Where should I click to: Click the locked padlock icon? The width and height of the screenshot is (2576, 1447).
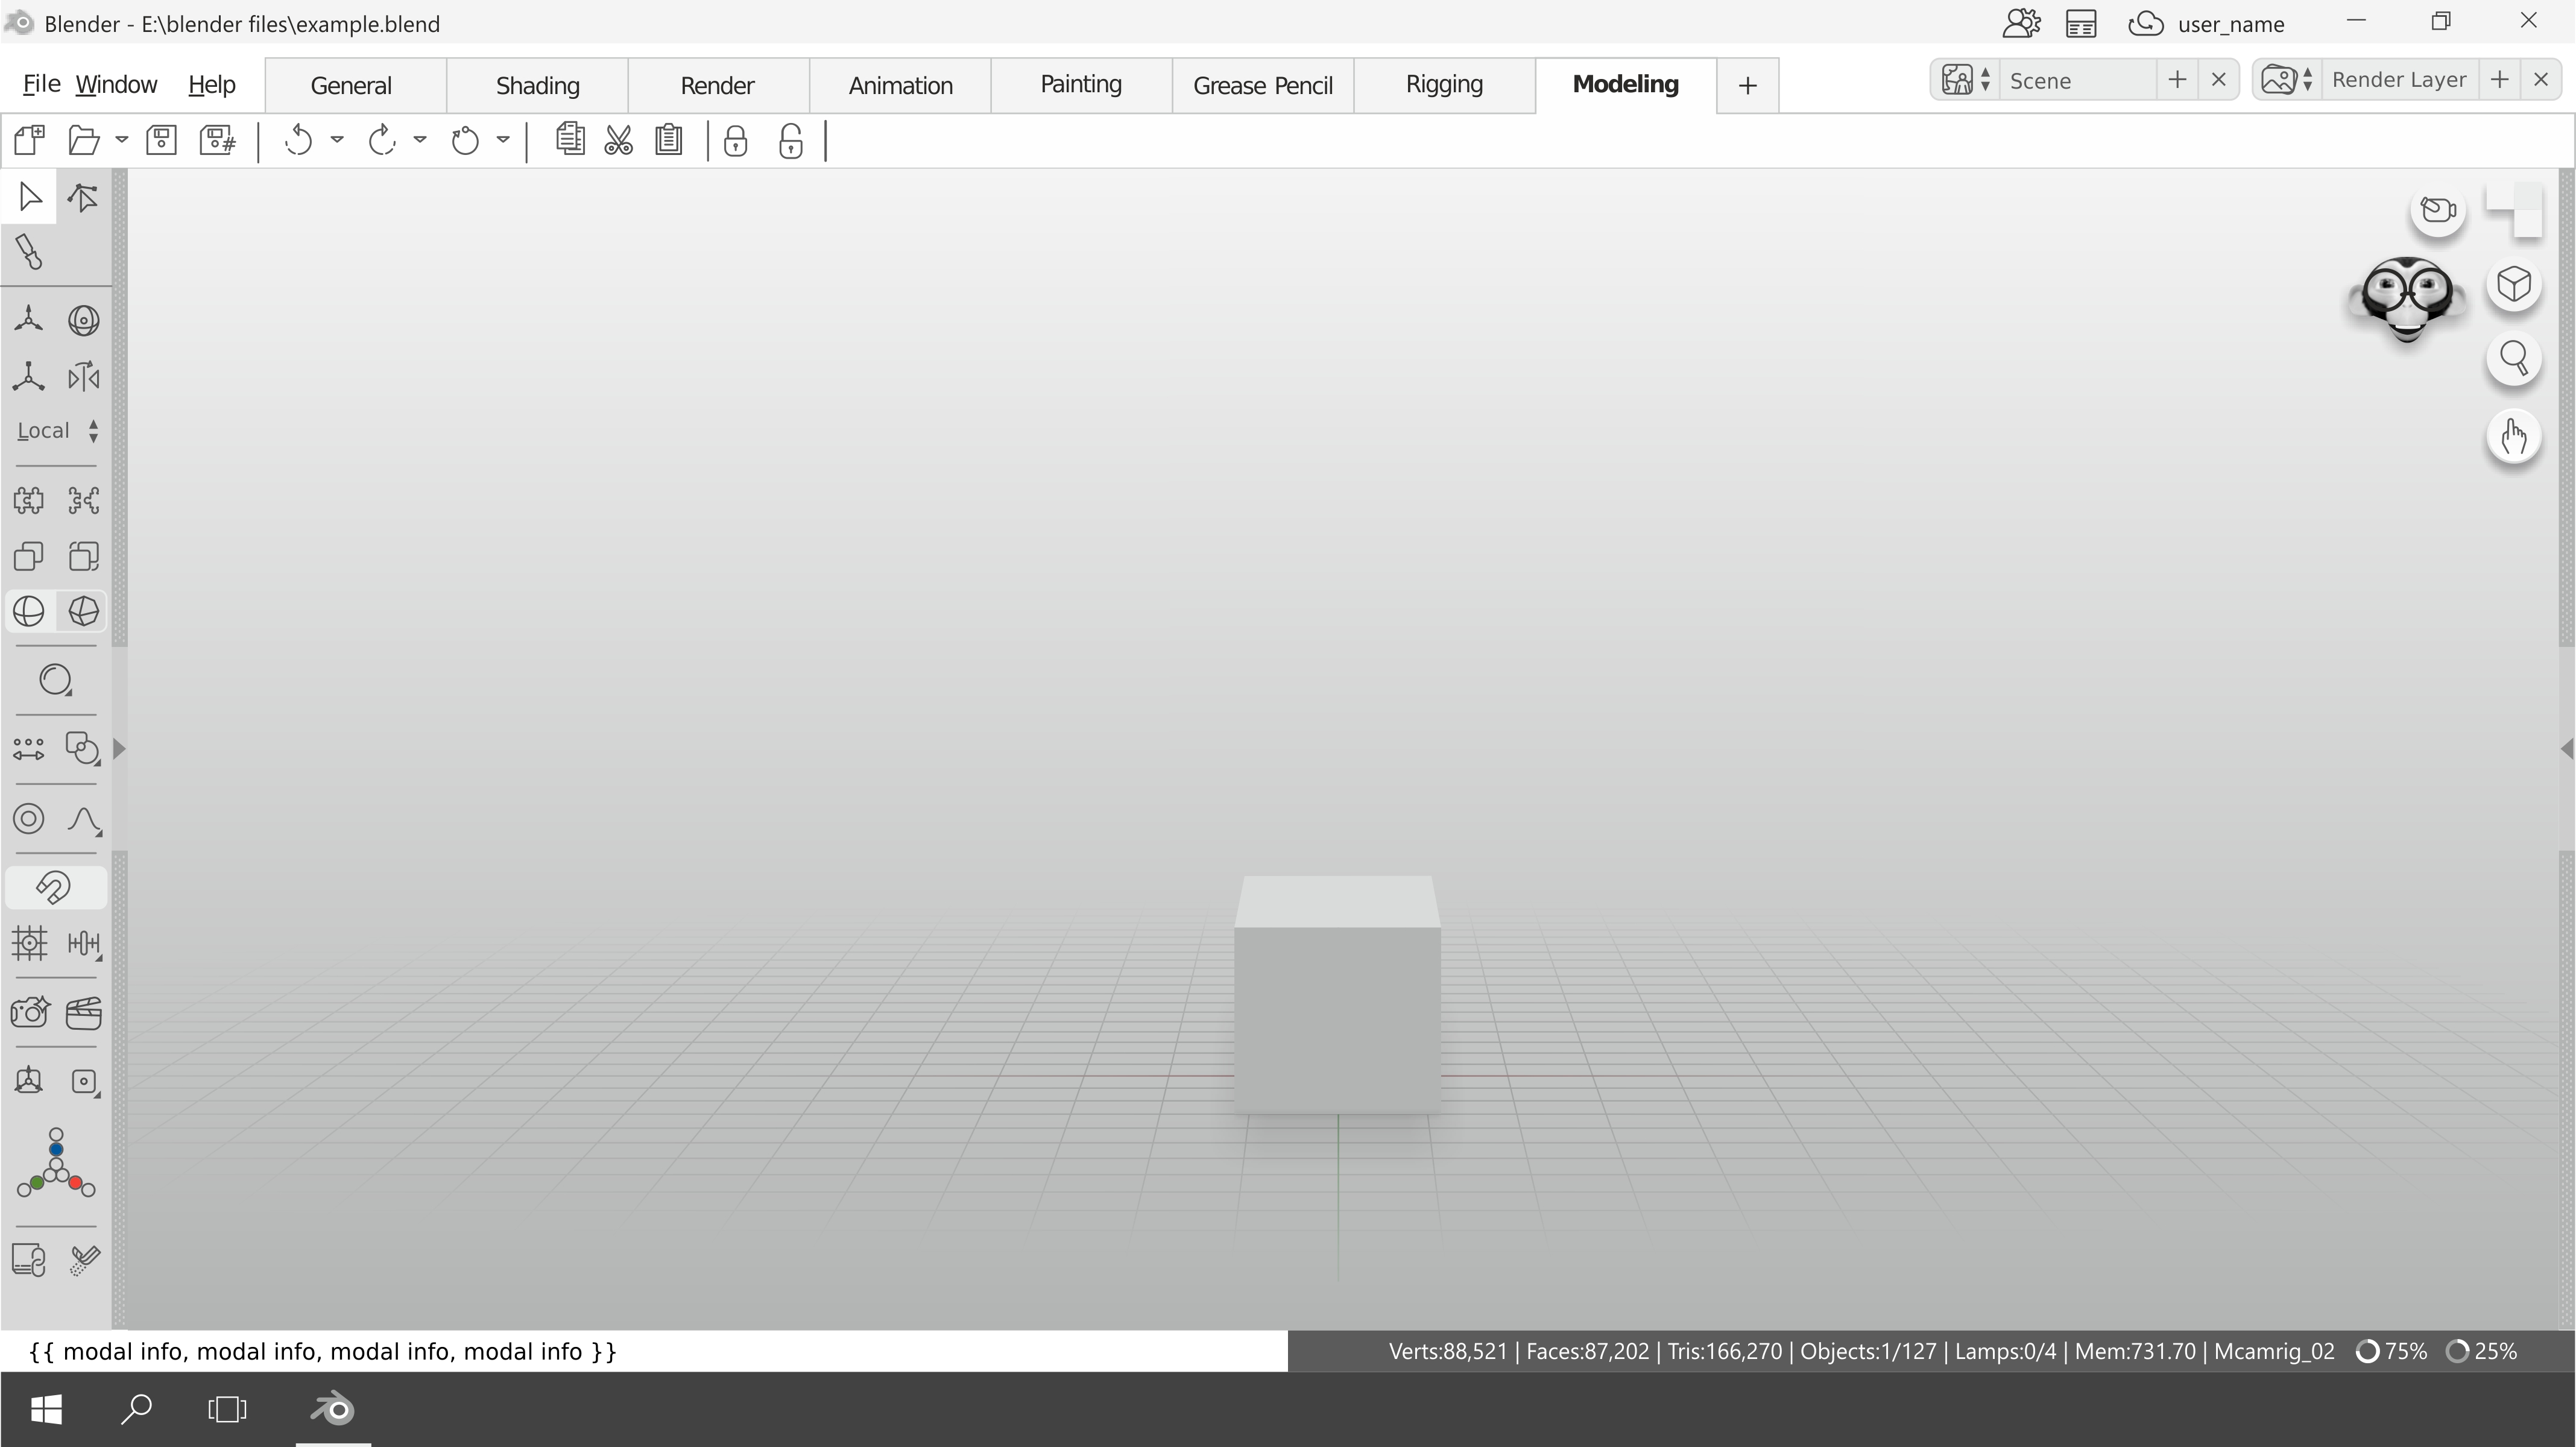736,141
